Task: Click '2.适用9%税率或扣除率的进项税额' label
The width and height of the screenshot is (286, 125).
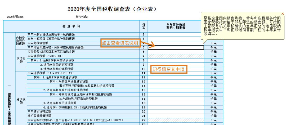Action: click(x=66, y=90)
